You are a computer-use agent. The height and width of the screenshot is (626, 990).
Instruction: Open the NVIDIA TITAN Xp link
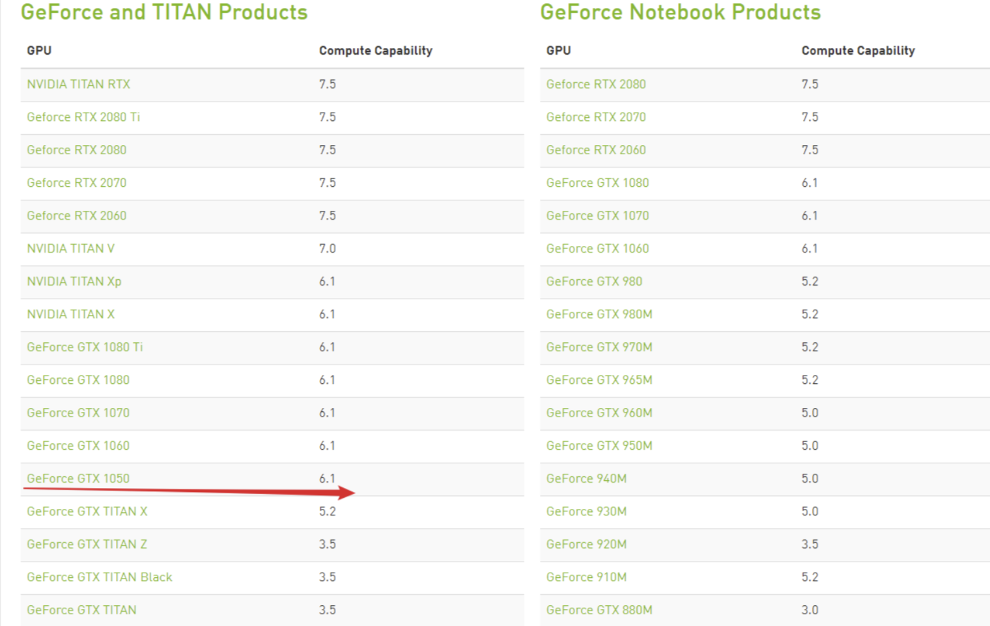(74, 281)
